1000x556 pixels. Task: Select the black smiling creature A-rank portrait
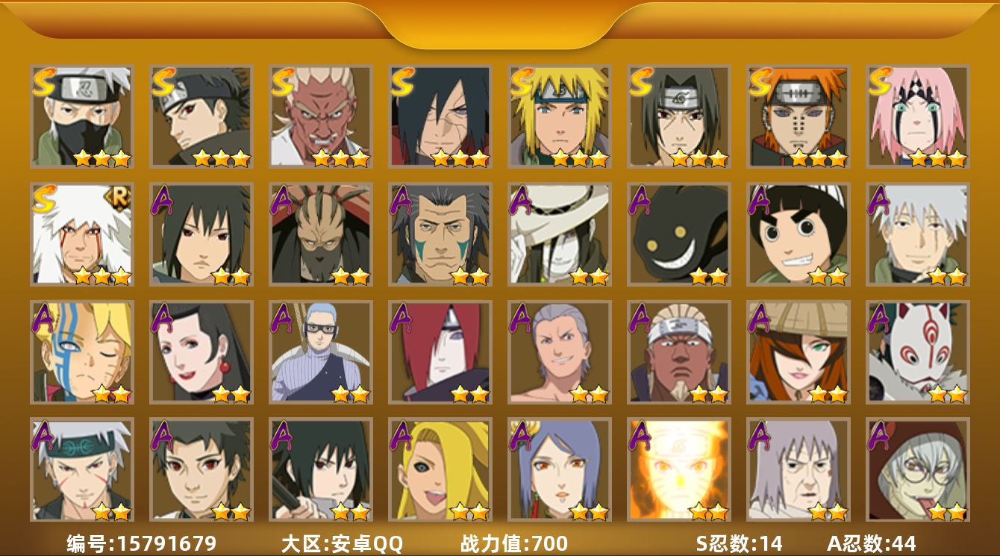tap(679, 234)
